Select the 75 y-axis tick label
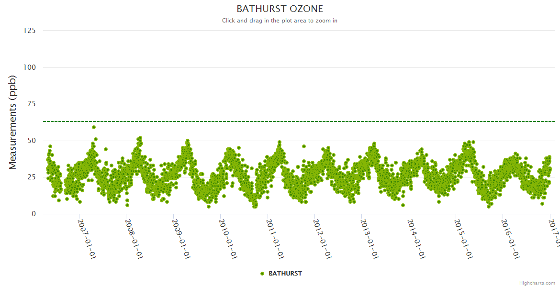 click(31, 104)
